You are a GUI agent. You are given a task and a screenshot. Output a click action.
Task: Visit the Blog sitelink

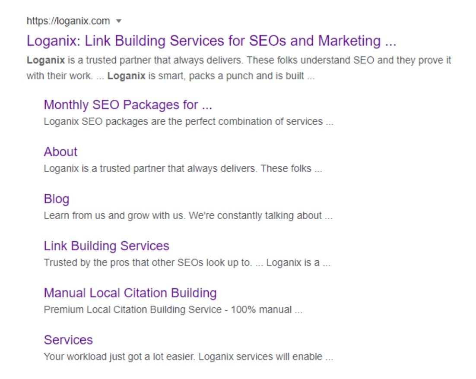click(x=57, y=199)
